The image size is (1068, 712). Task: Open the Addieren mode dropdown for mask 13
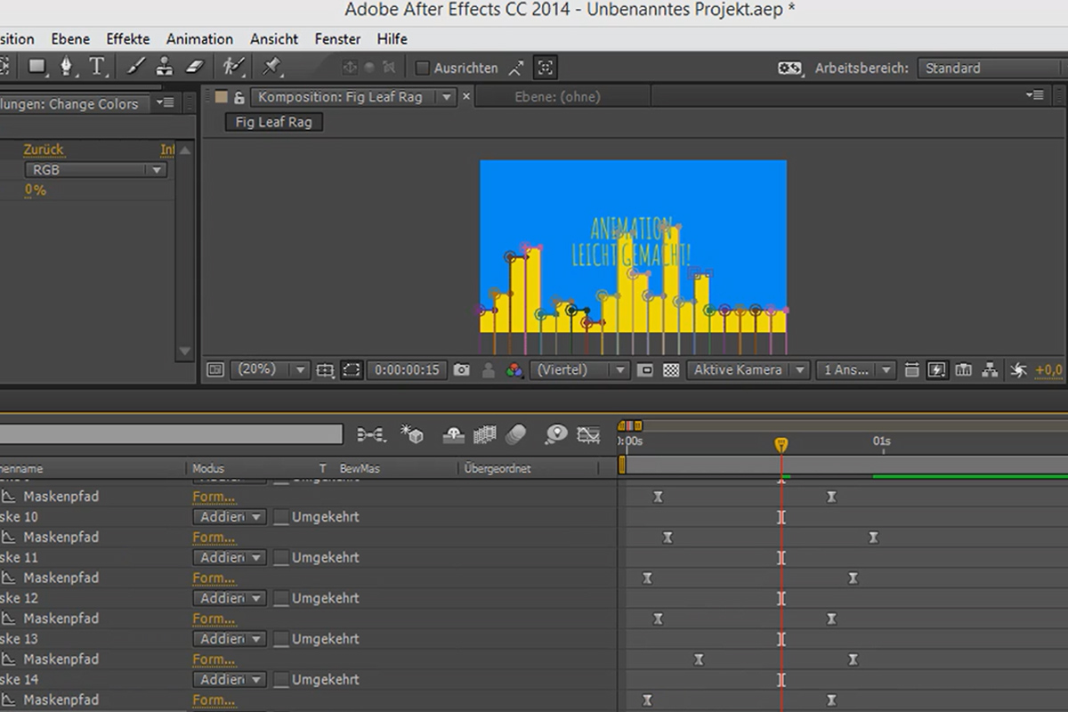click(229, 639)
